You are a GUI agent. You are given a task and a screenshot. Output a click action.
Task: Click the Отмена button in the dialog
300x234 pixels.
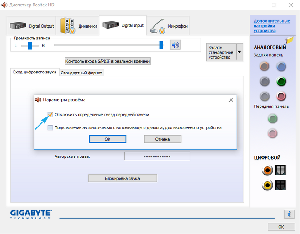(x=162, y=139)
